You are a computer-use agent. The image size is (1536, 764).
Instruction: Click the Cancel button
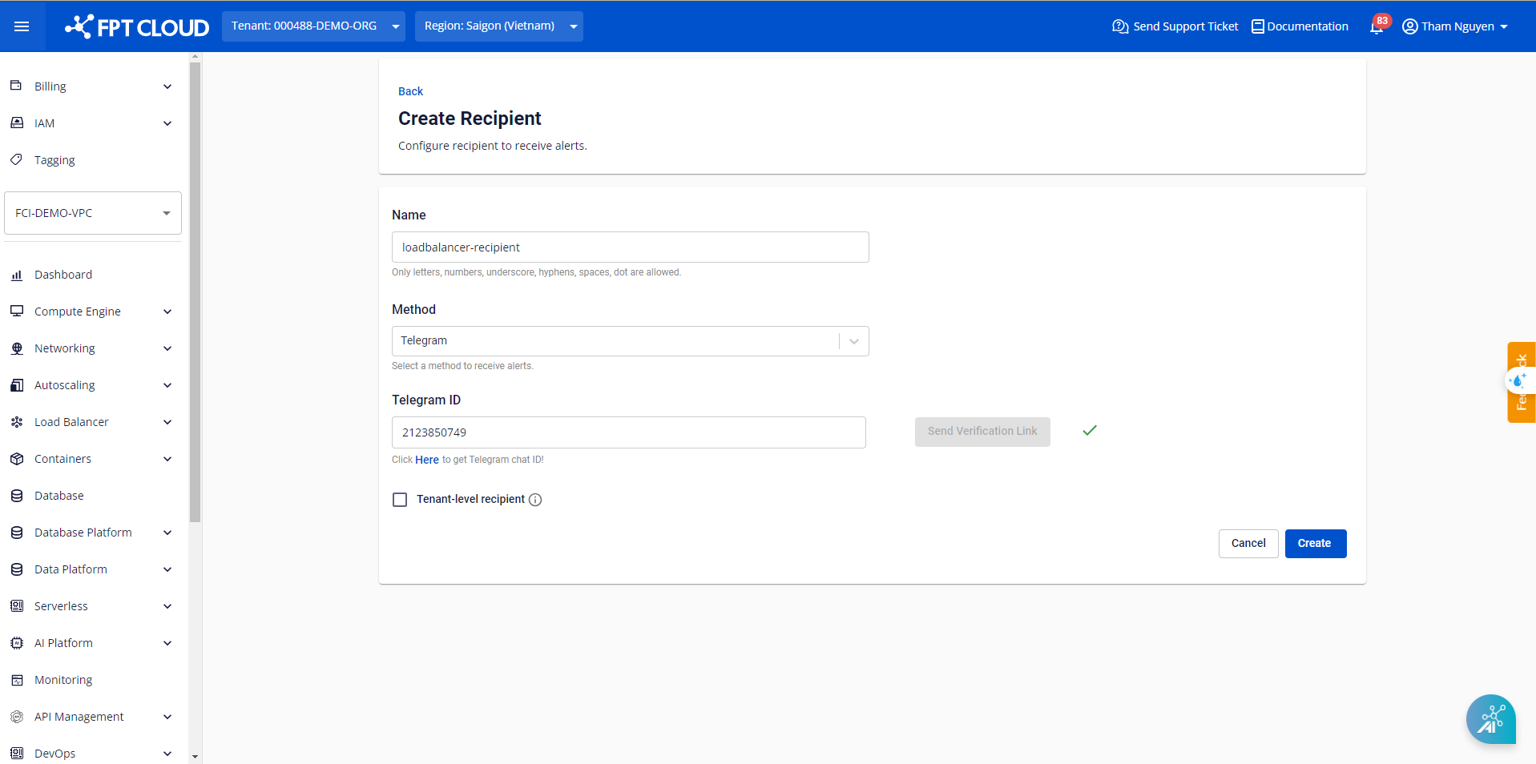[1248, 544]
